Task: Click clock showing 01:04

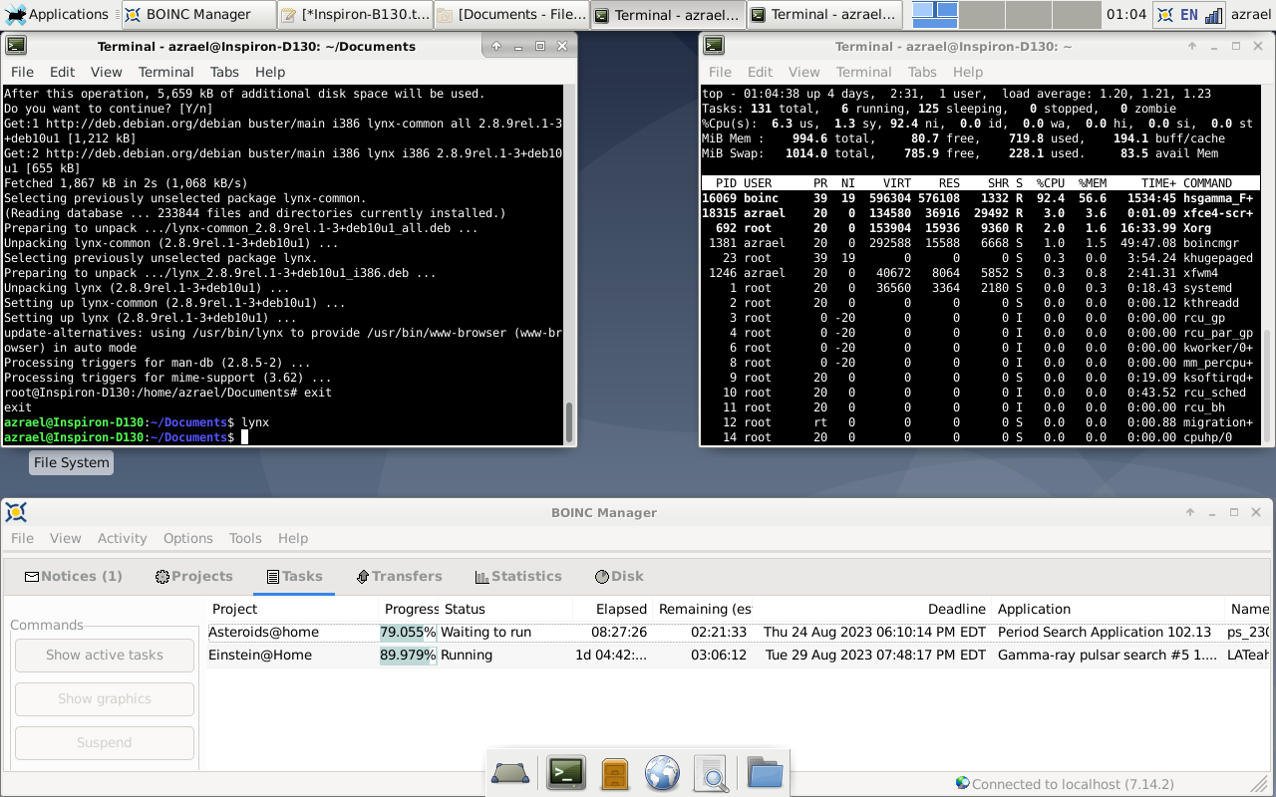Action: (x=1126, y=14)
